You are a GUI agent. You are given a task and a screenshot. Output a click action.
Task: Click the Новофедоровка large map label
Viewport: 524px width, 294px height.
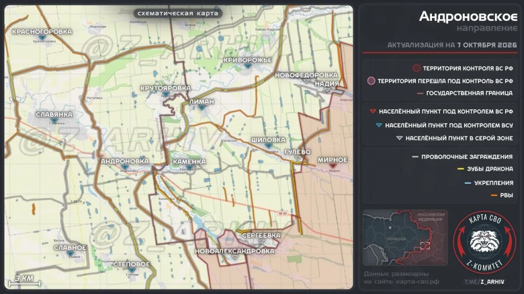(x=306, y=76)
